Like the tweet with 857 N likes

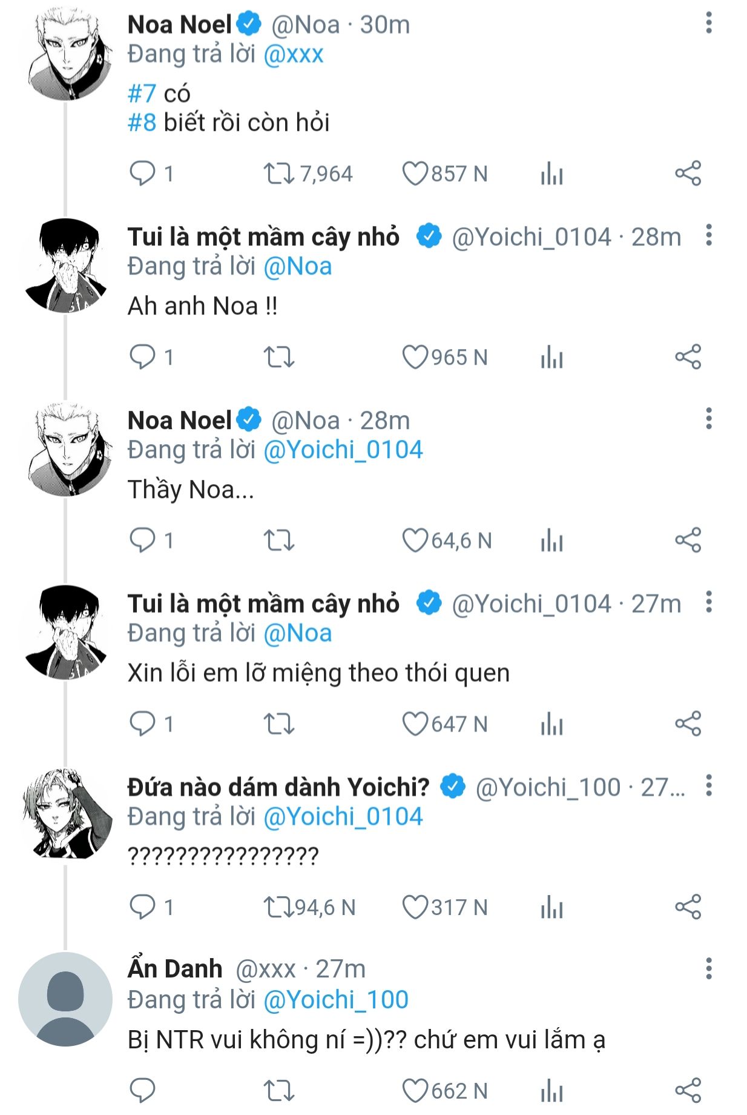[x=415, y=173]
